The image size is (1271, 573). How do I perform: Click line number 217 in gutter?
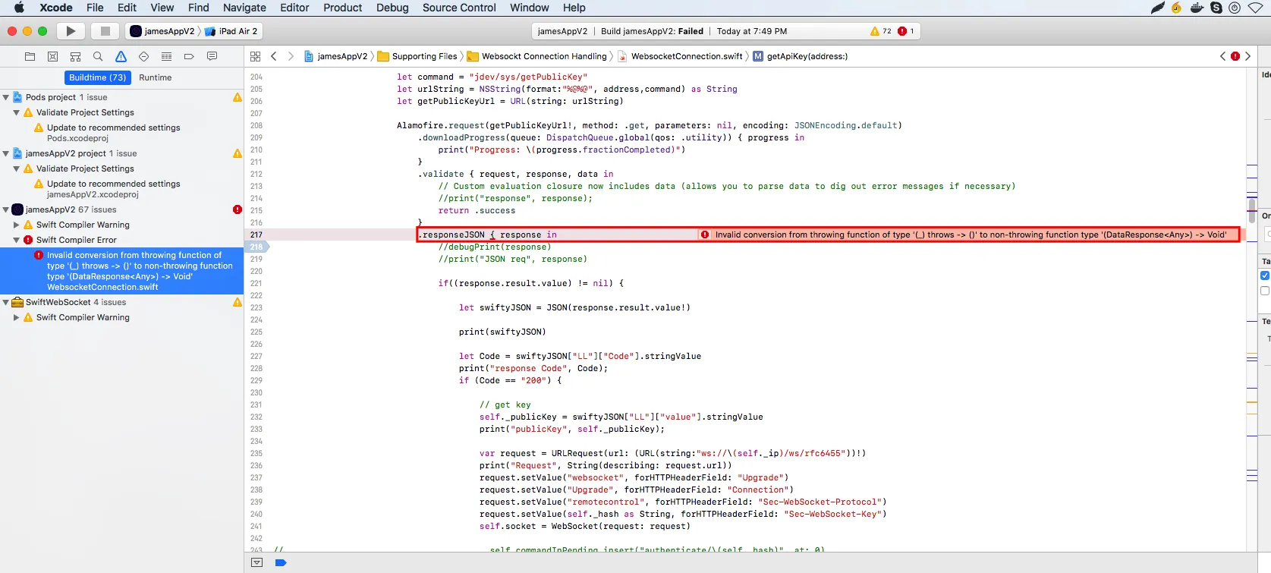point(256,235)
